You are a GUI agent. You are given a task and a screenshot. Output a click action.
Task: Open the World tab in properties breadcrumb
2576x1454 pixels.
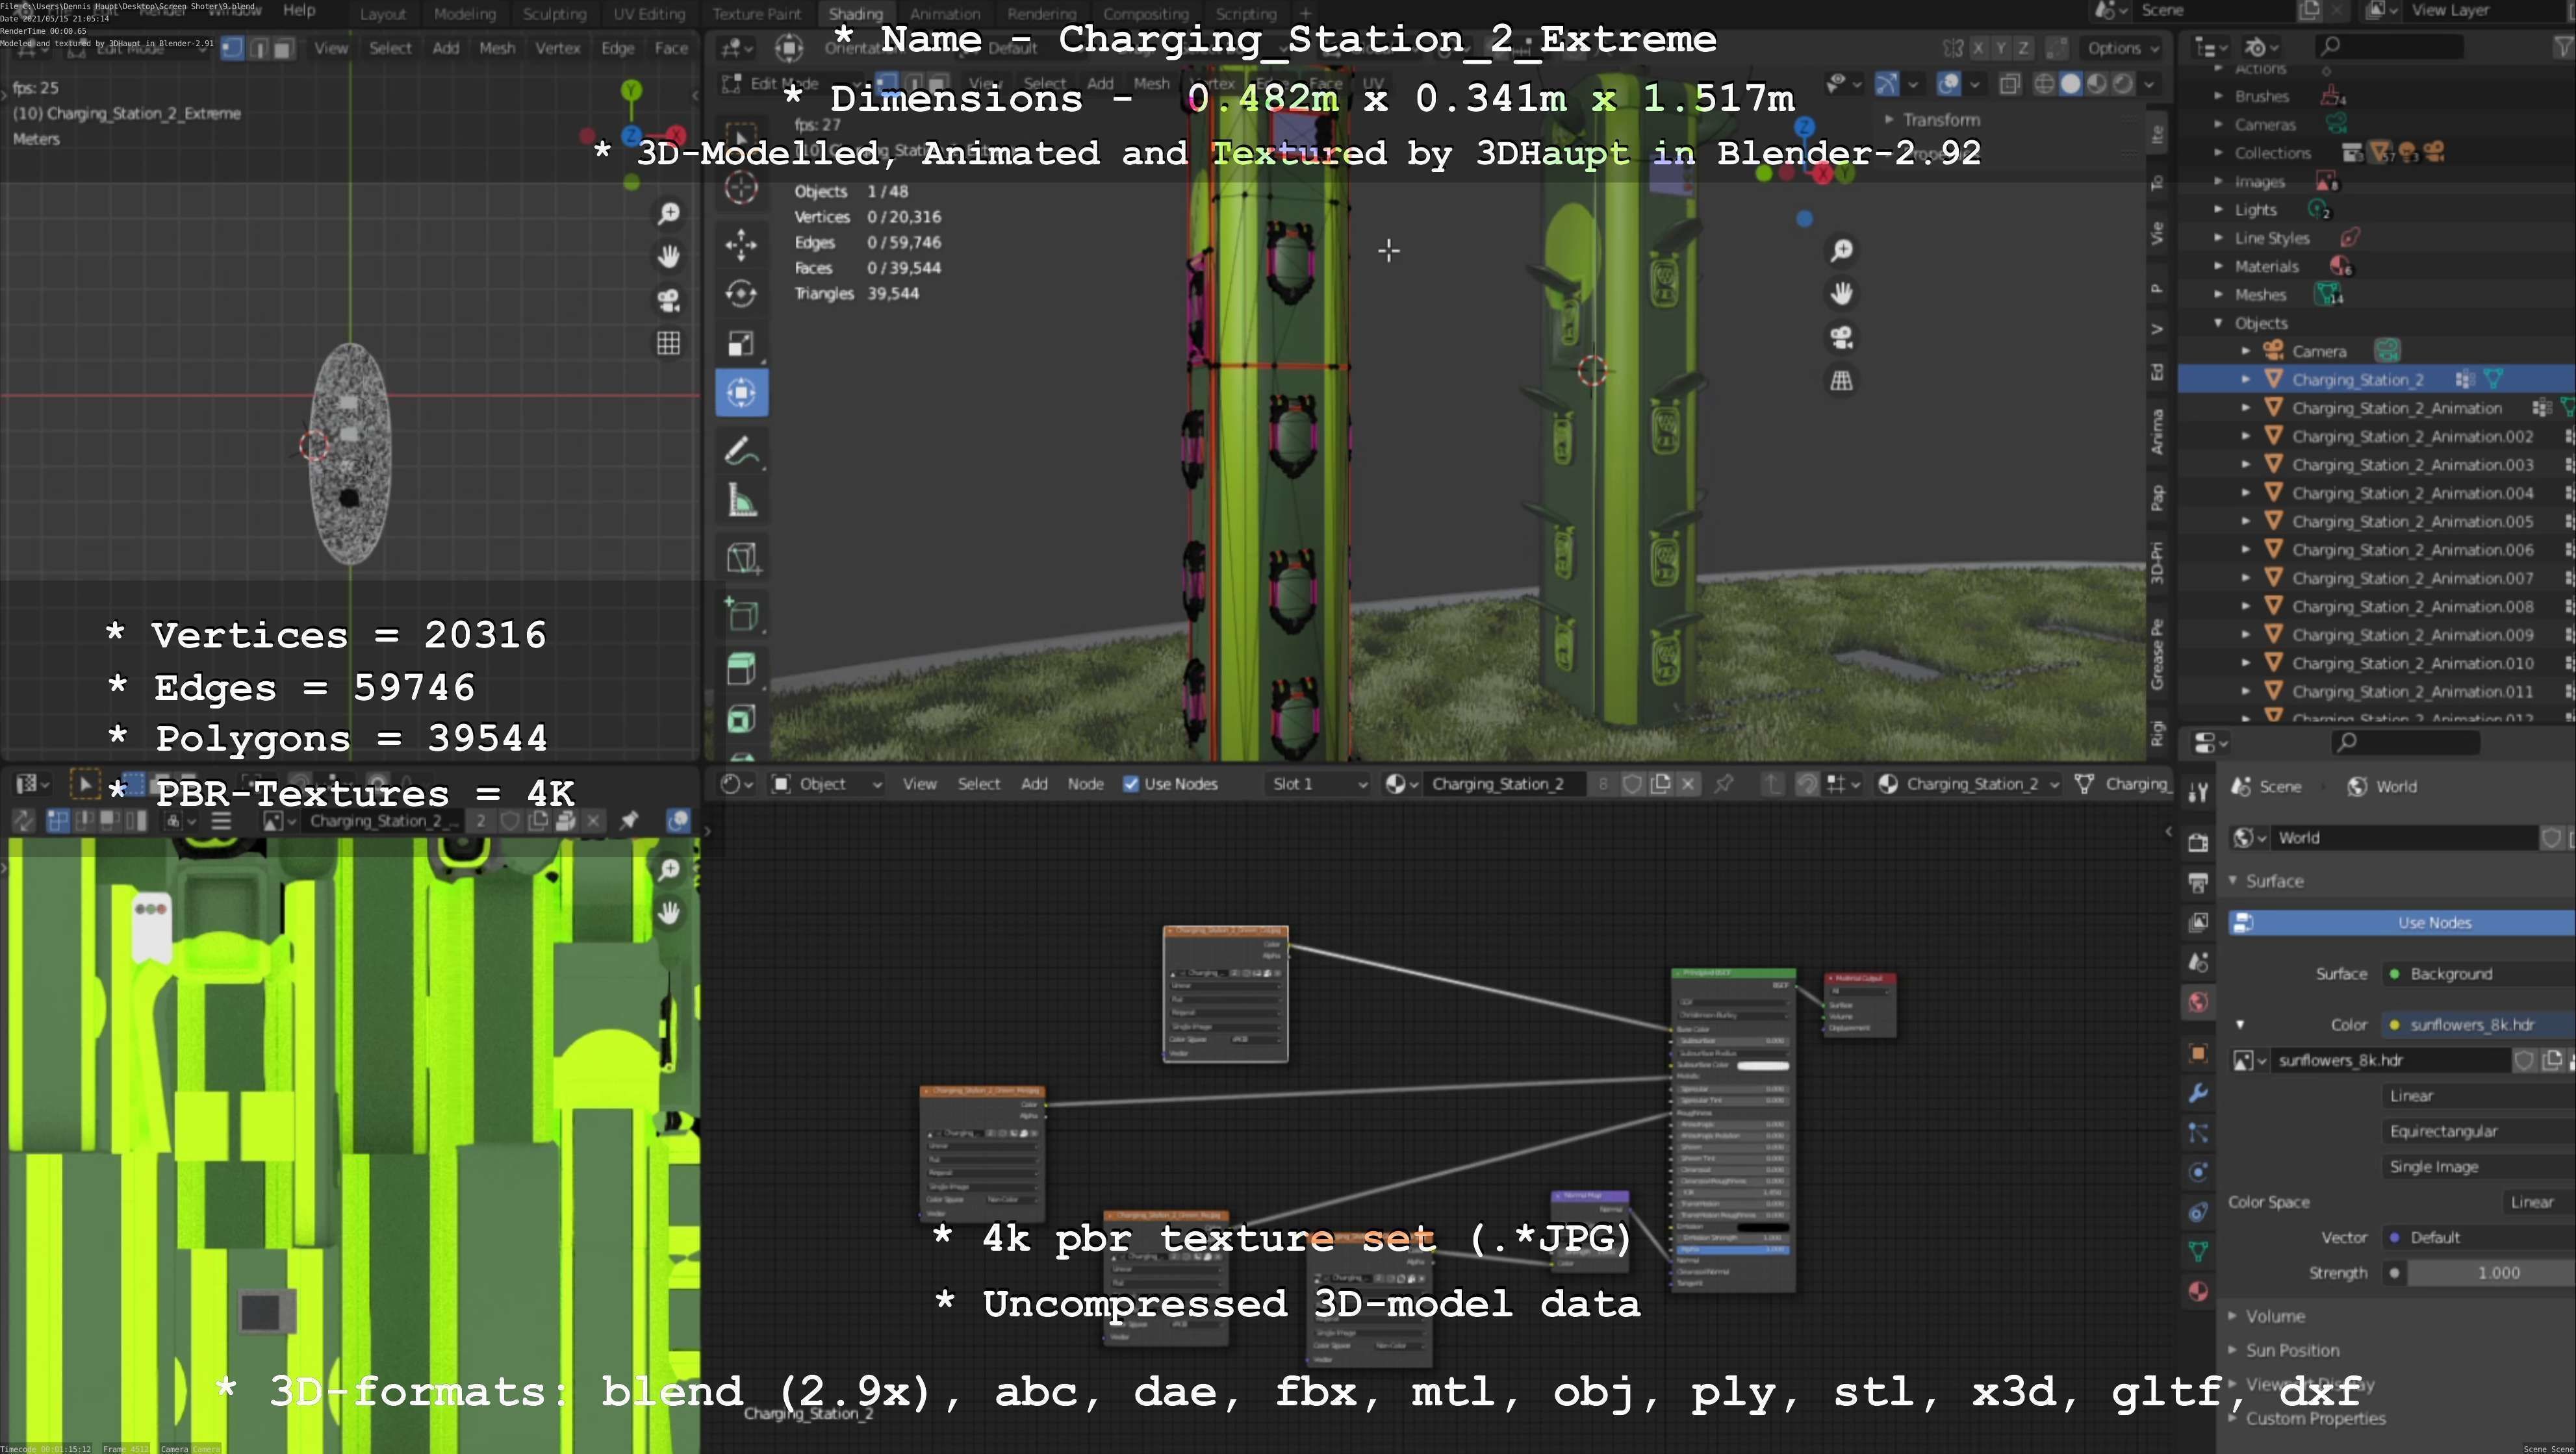(2381, 788)
